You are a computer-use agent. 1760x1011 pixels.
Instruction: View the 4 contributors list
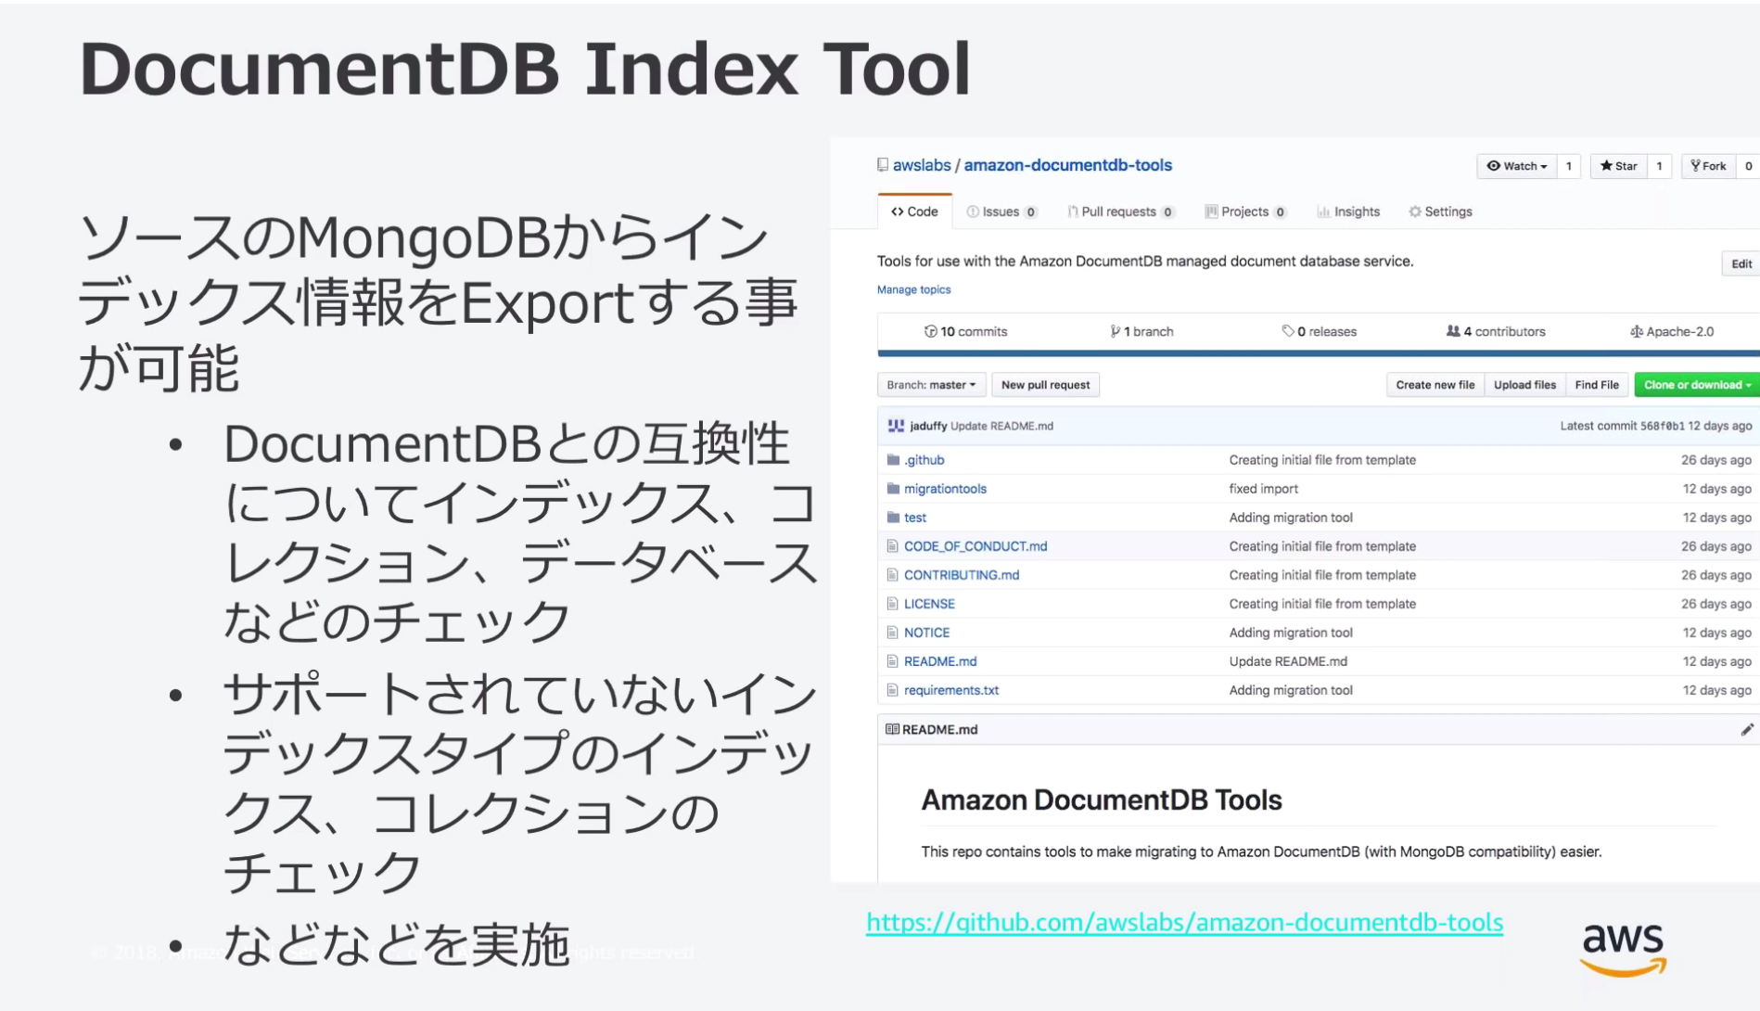click(1496, 331)
